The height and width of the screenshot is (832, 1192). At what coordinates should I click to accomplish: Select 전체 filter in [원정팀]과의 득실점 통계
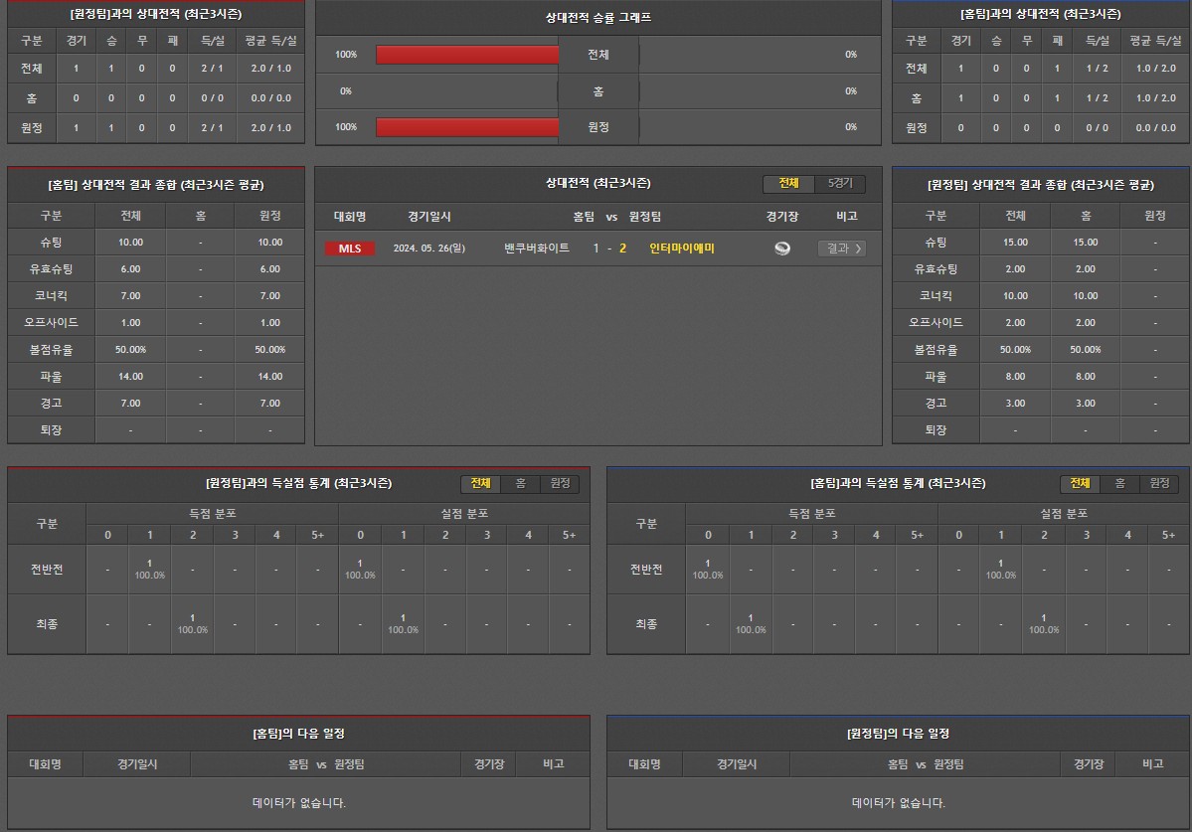(481, 483)
